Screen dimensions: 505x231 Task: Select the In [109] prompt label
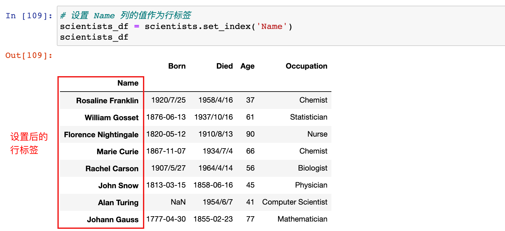(29, 16)
